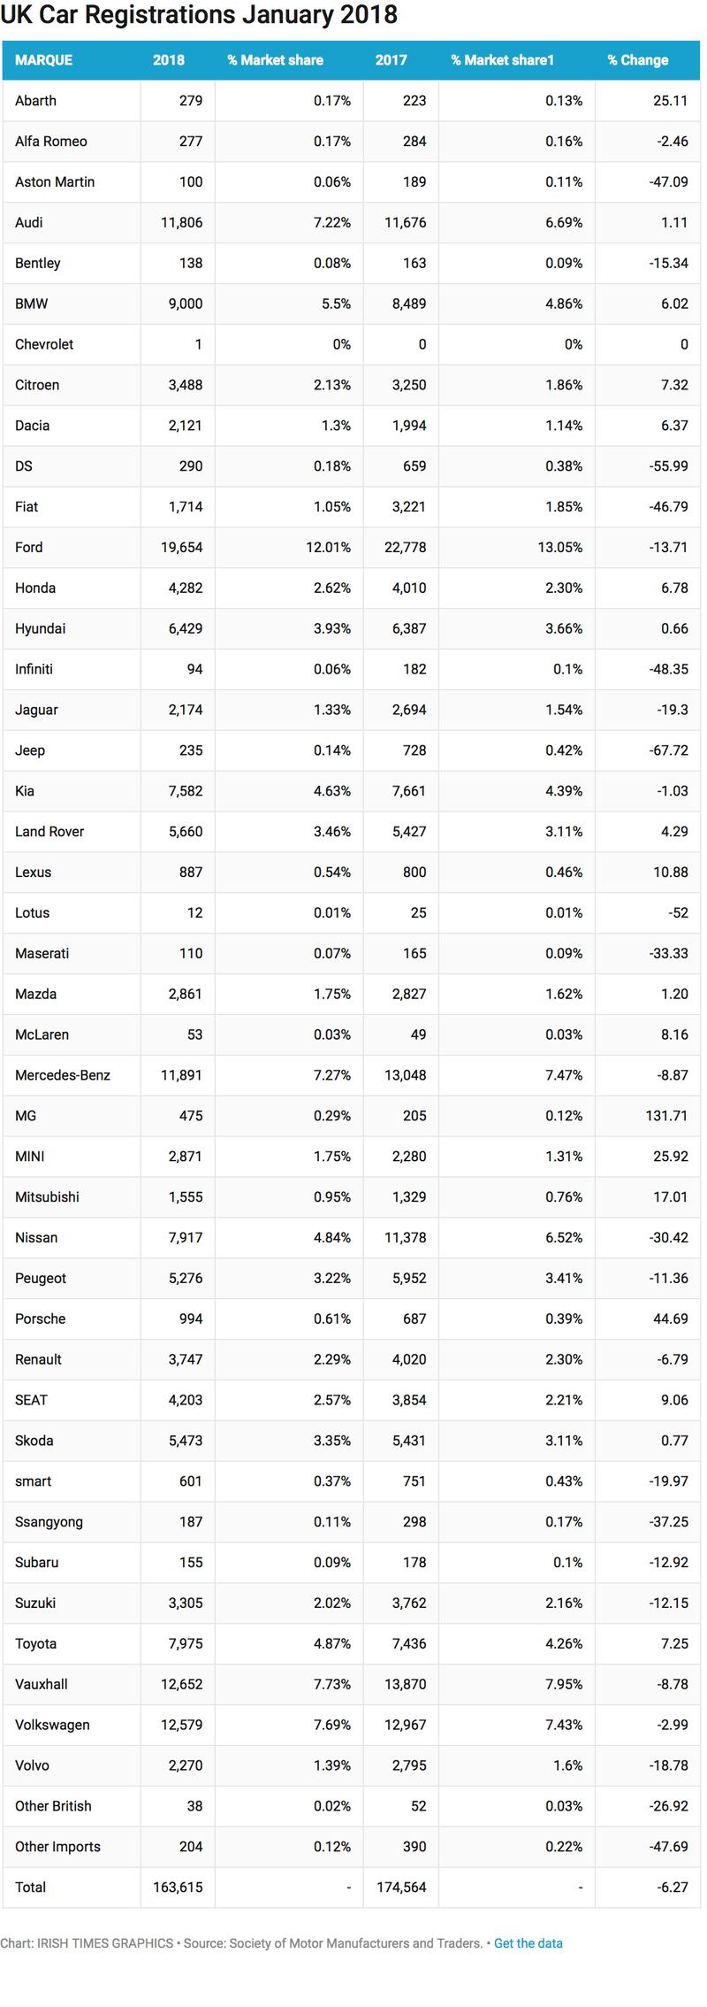The height and width of the screenshot is (2007, 707).
Task: Select the Other Imports row label
Action: (x=57, y=1846)
